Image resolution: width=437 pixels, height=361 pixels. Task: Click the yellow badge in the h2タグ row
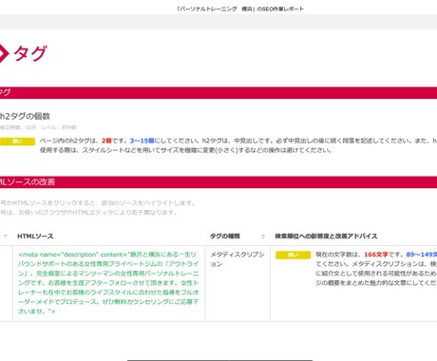tap(17, 142)
